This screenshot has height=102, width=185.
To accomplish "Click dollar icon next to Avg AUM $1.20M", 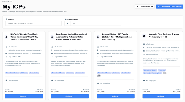I will tap(6, 57).
